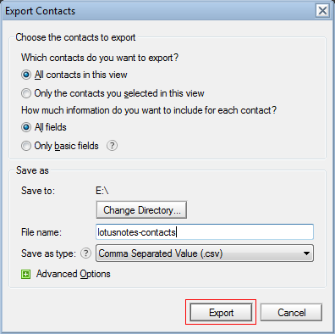Click help icon beside Only basic fields
The height and width of the screenshot is (334, 335).
(112, 146)
